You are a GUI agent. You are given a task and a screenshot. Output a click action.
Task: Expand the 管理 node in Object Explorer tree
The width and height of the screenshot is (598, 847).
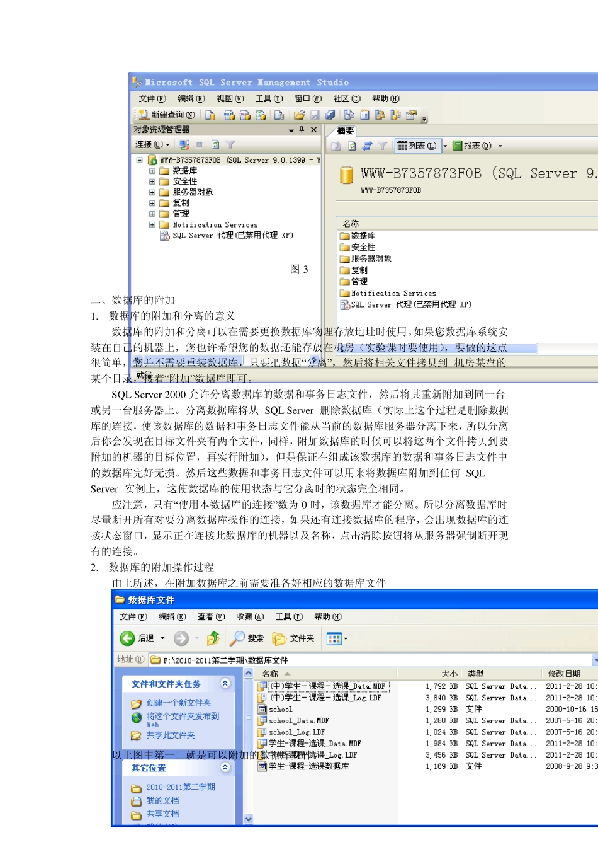(x=152, y=214)
